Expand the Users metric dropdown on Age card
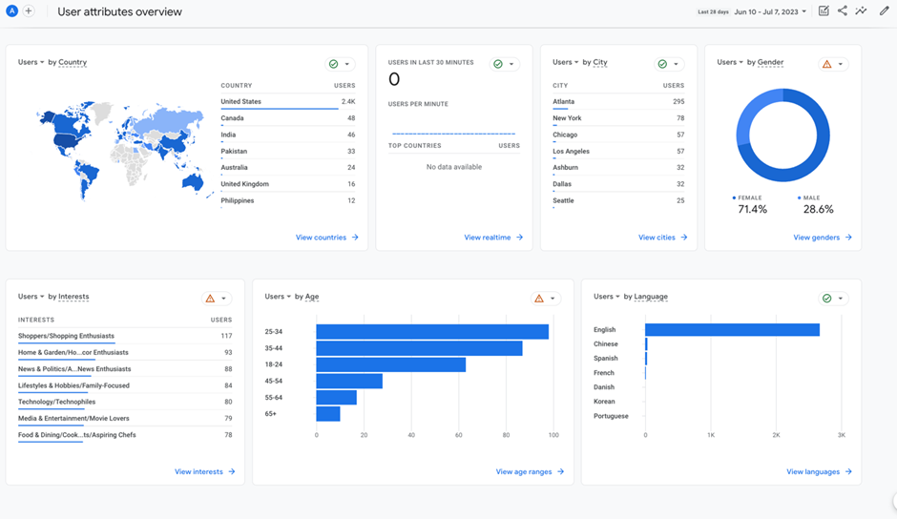897x519 pixels. pos(278,297)
